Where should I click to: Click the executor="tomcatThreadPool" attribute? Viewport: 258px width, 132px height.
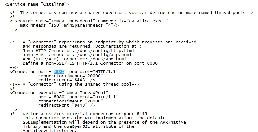tap(73, 93)
